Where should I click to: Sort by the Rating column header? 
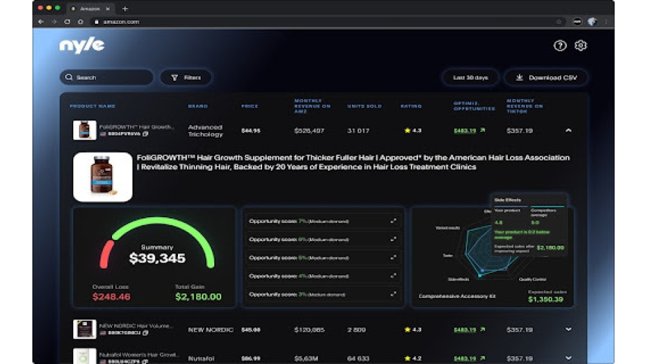pyautogui.click(x=411, y=107)
